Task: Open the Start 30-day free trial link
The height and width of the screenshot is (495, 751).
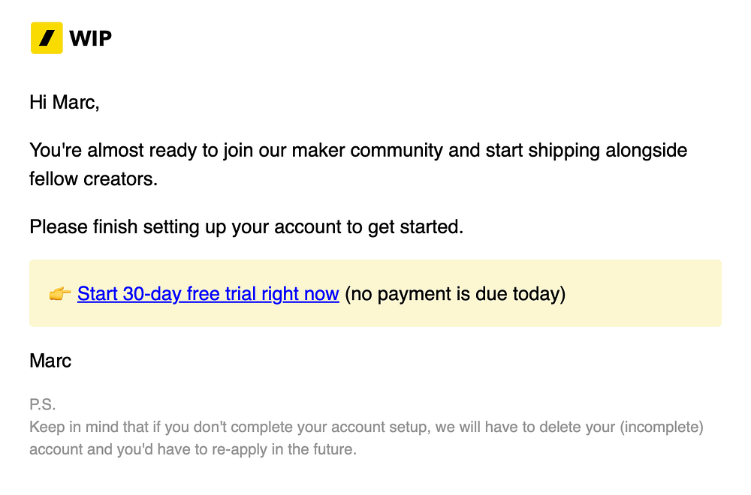Action: point(208,294)
